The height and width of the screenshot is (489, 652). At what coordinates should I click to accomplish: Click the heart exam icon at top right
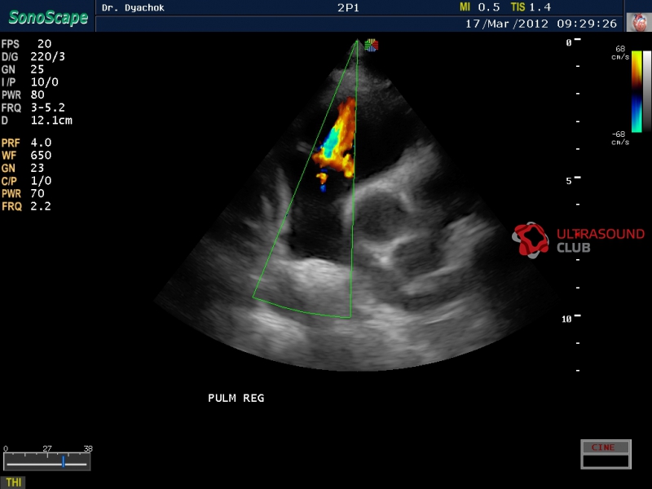[639, 22]
